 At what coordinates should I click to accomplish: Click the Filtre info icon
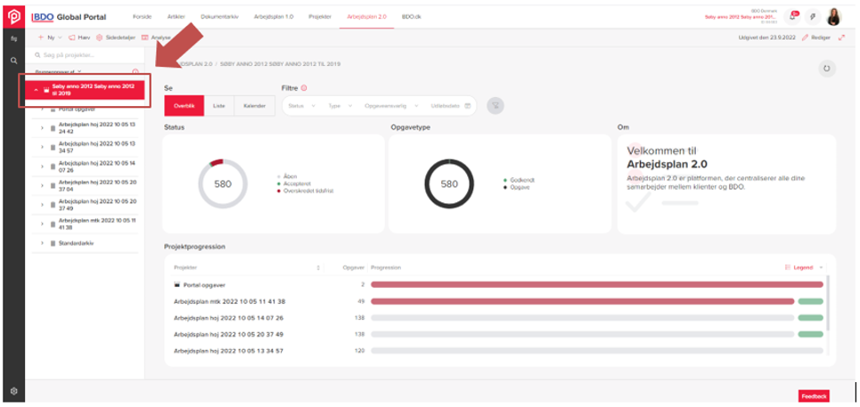click(304, 87)
